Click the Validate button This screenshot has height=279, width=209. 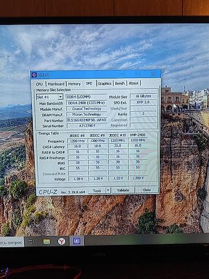coord(123,190)
